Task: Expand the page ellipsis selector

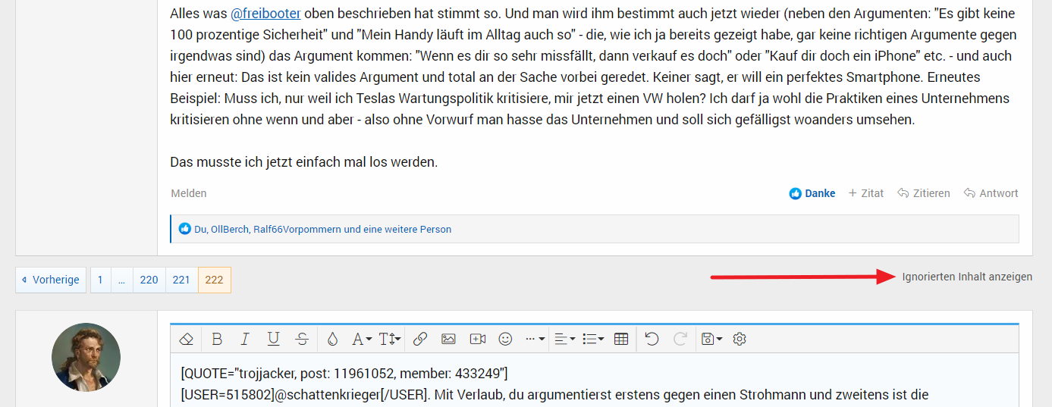Action: pos(121,280)
